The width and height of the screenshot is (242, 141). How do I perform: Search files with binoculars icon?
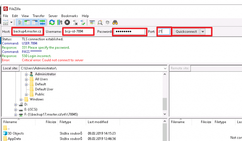pyautogui.click(x=115, y=23)
